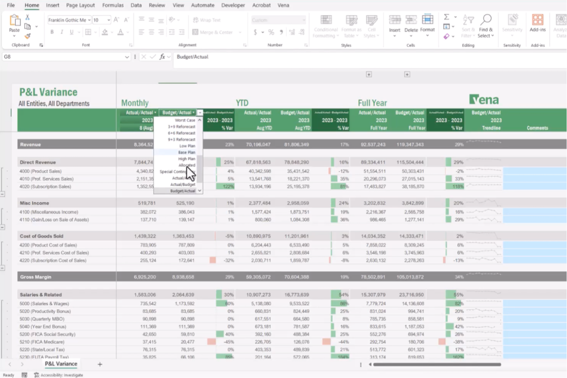Screen dimensions: 567x378
Task: Decrease font size with smaller A icon
Action: (x=126, y=20)
